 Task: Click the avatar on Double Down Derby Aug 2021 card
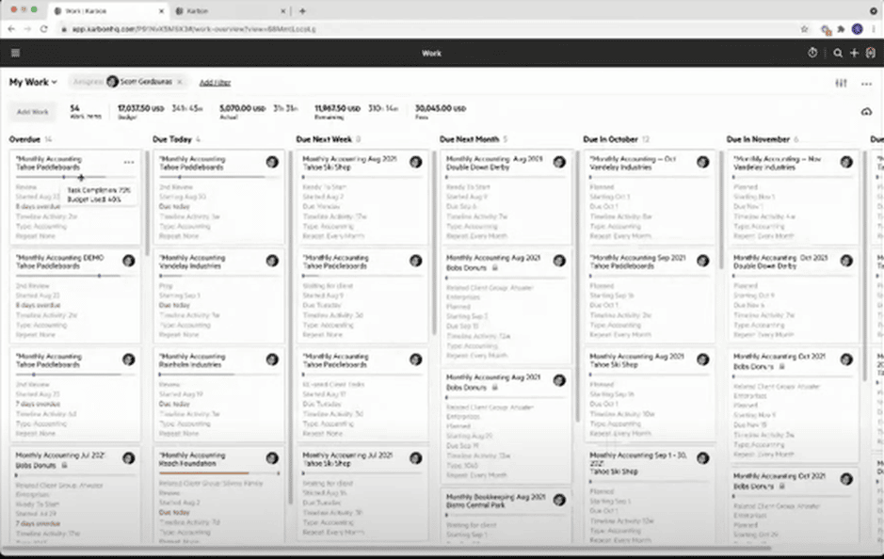[559, 162]
